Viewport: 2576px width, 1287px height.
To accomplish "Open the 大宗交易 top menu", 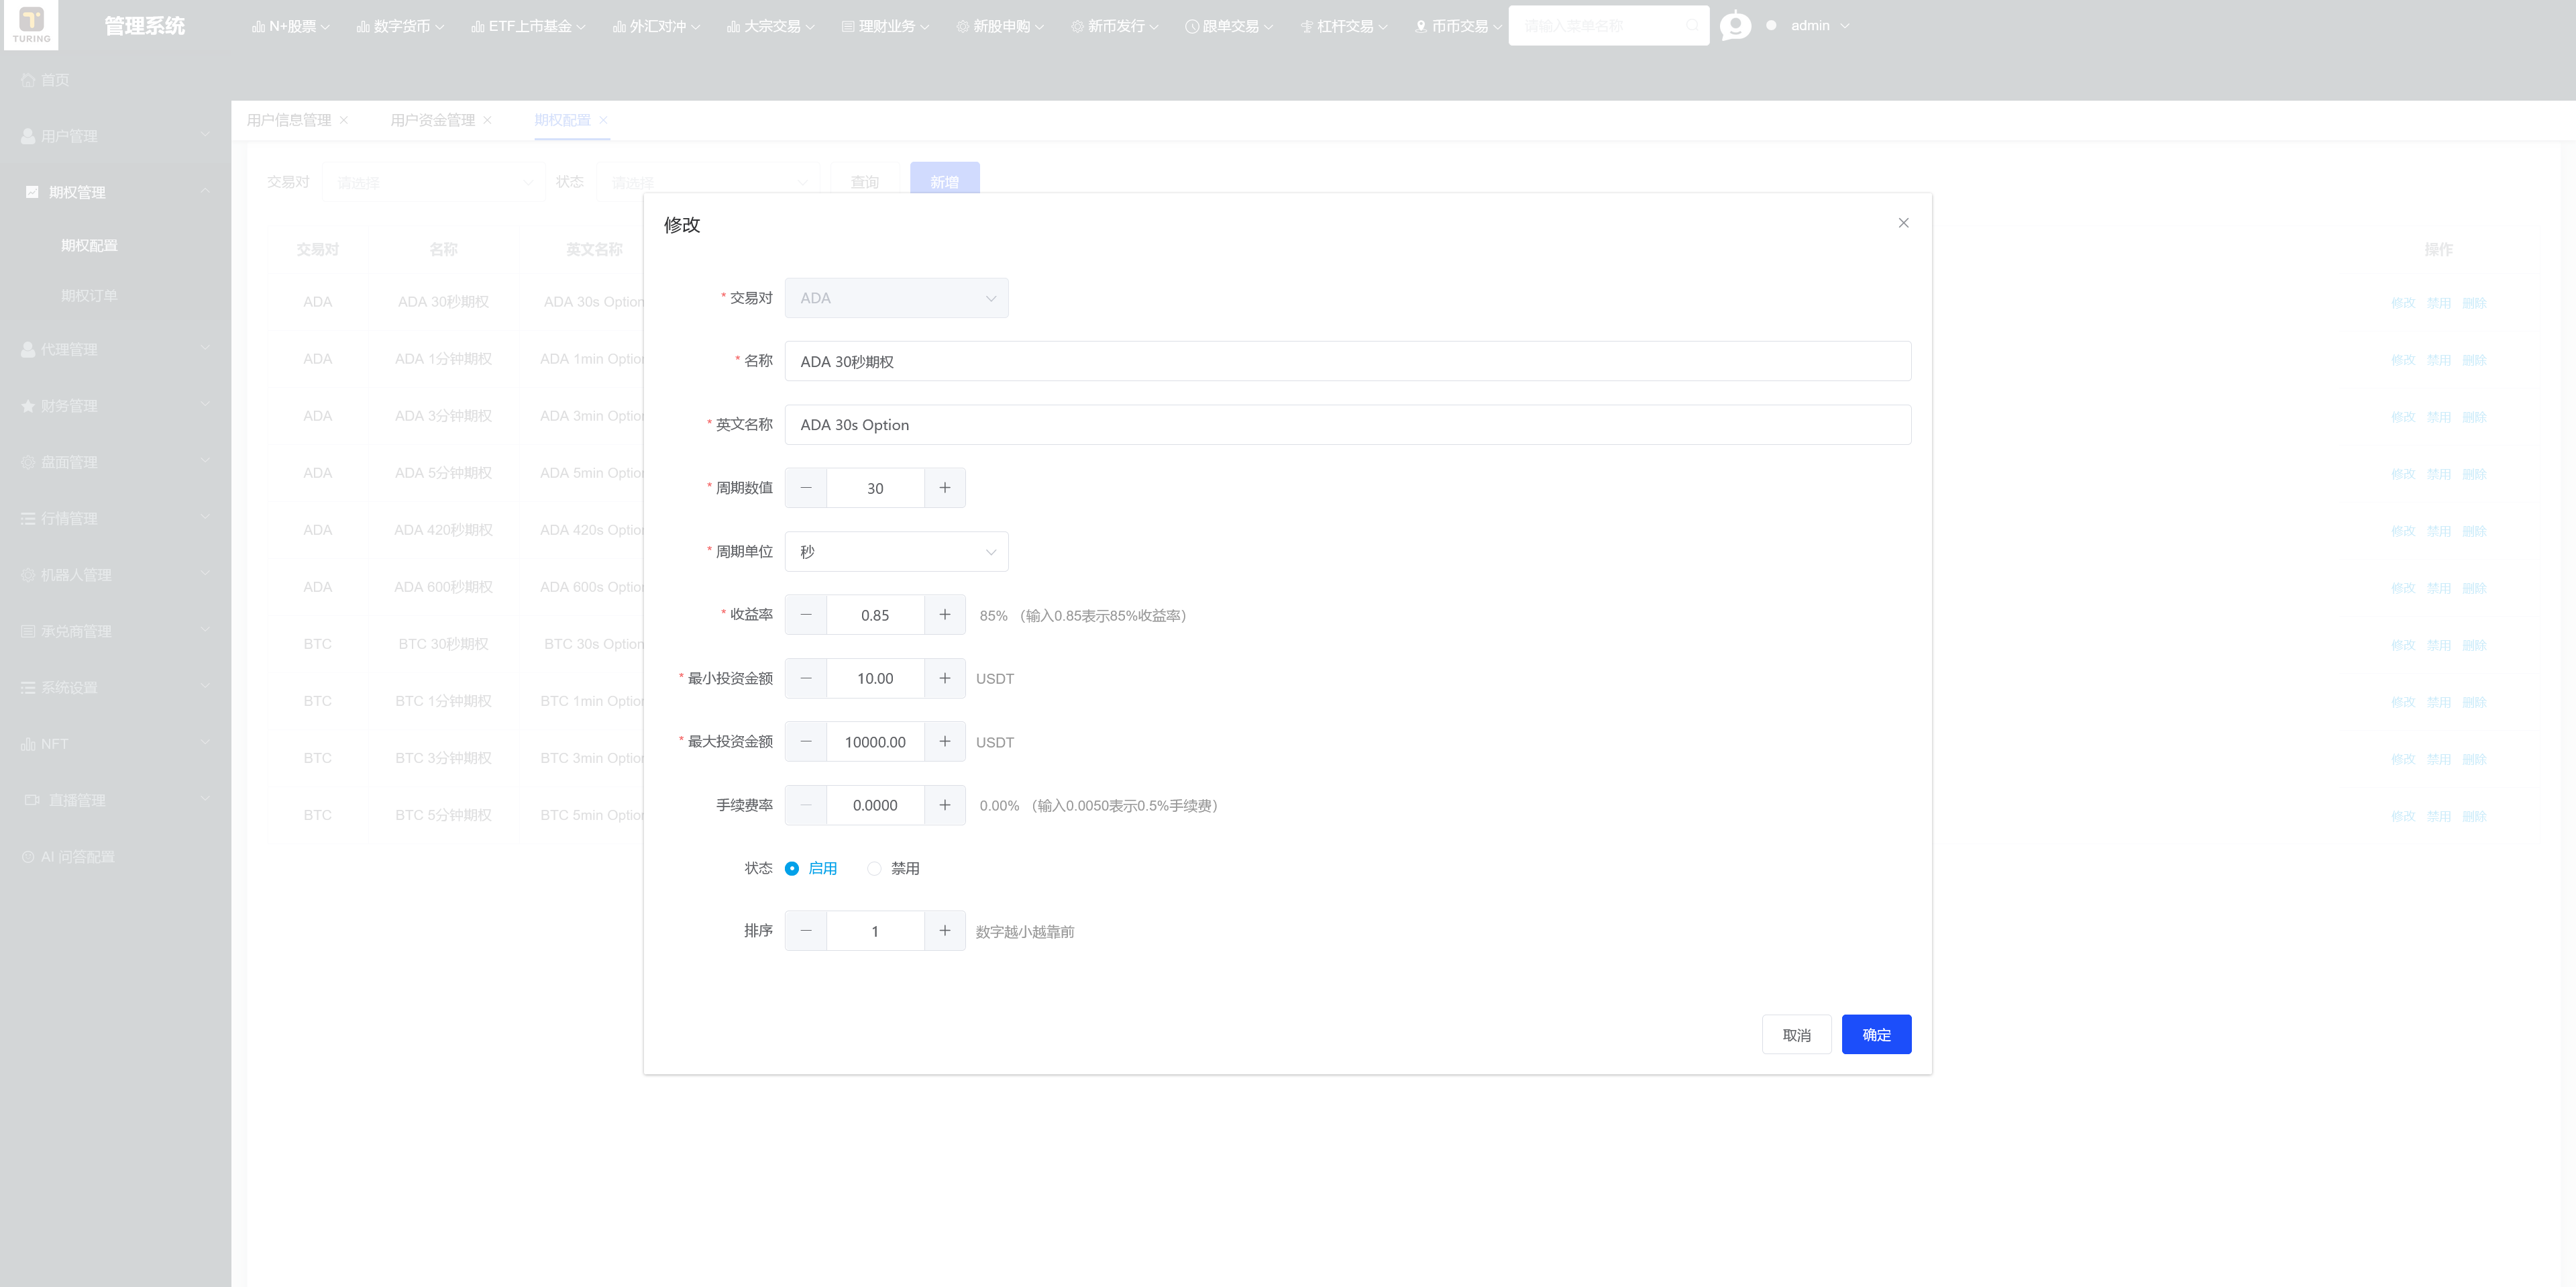I will click(771, 26).
